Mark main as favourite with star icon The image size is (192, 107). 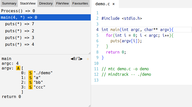[x=88, y=59]
